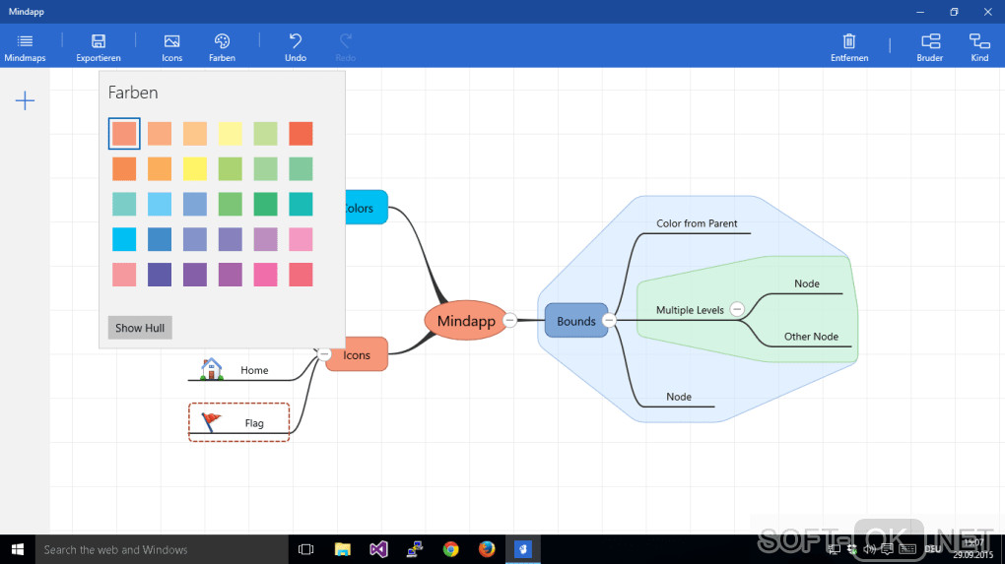Collapse the Bounds node branch
This screenshot has width=1005, height=564.
click(x=609, y=320)
